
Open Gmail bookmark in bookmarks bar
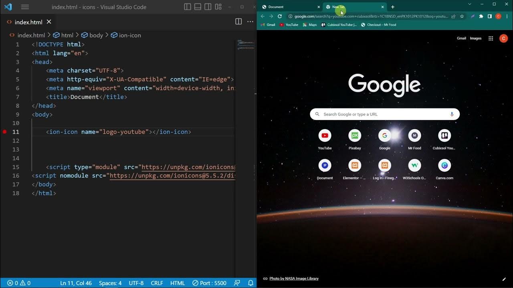coord(268,25)
